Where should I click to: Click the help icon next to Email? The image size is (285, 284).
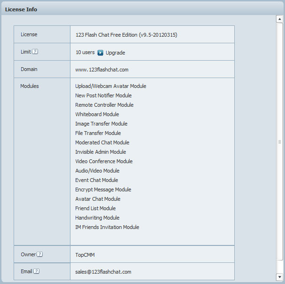[36, 271]
